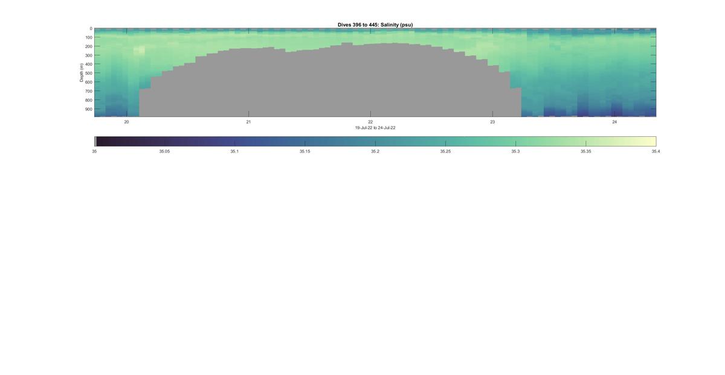Image resolution: width=725 pixels, height=375 pixels.
Task: Click the colorbar label '35.35'
Action: [x=585, y=151]
